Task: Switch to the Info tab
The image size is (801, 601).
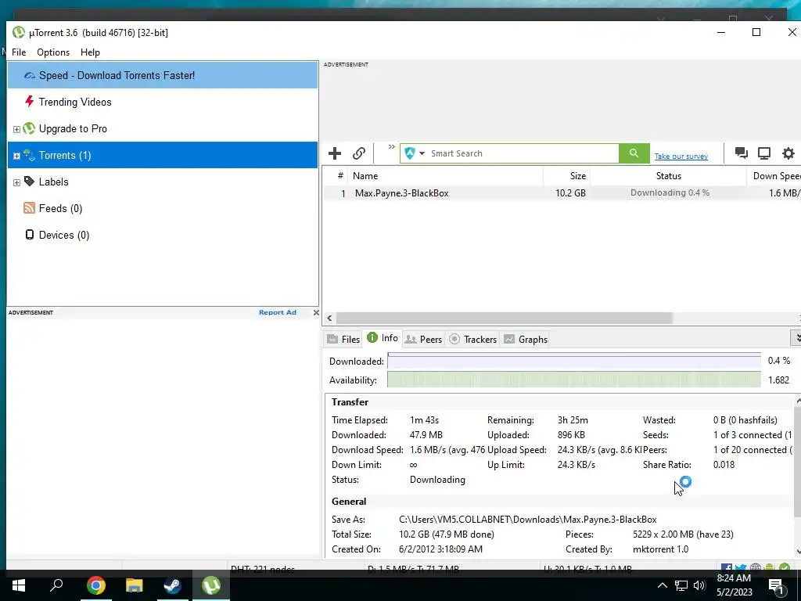Action: click(x=383, y=338)
